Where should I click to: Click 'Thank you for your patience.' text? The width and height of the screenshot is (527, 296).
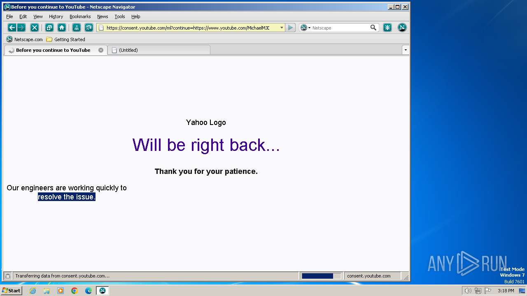206,171
